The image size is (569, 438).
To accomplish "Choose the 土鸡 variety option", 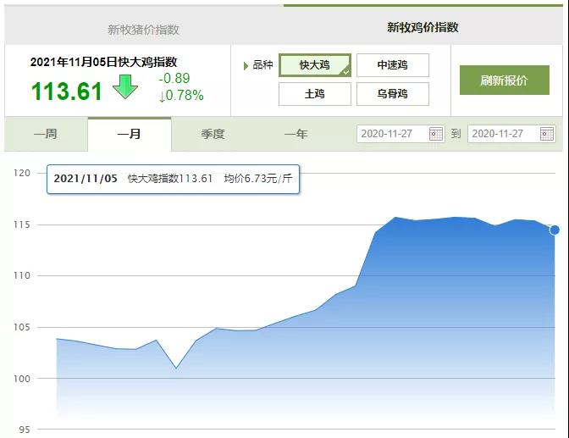I will pos(315,94).
